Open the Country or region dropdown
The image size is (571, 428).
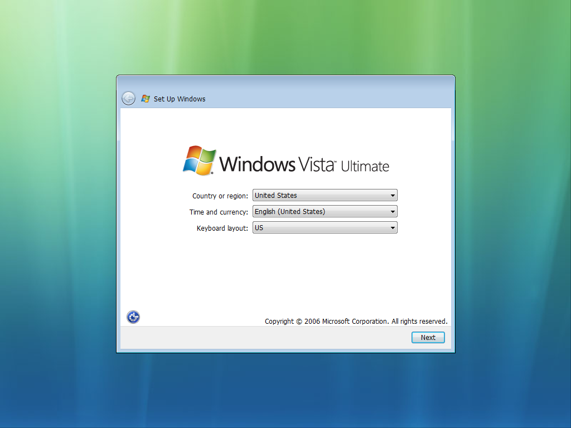tap(325, 196)
